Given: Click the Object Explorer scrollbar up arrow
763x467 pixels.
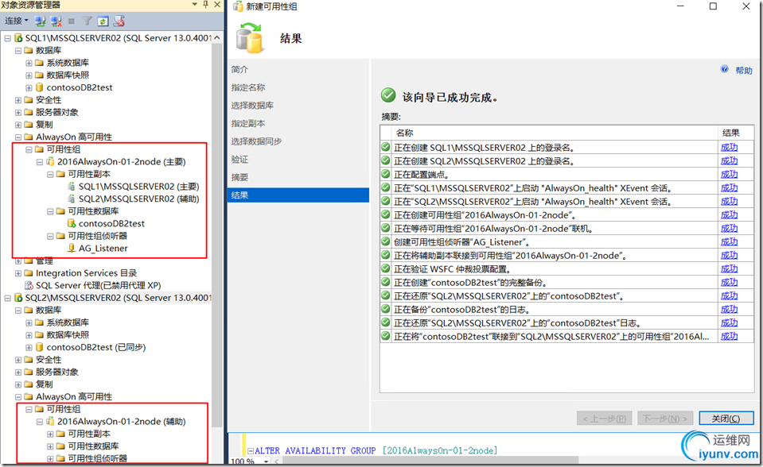Looking at the screenshot, I should 217,37.
